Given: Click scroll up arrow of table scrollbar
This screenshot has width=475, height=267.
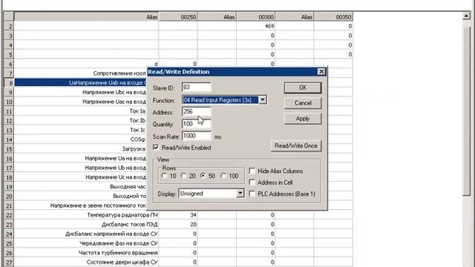Looking at the screenshot, I should 467,16.
